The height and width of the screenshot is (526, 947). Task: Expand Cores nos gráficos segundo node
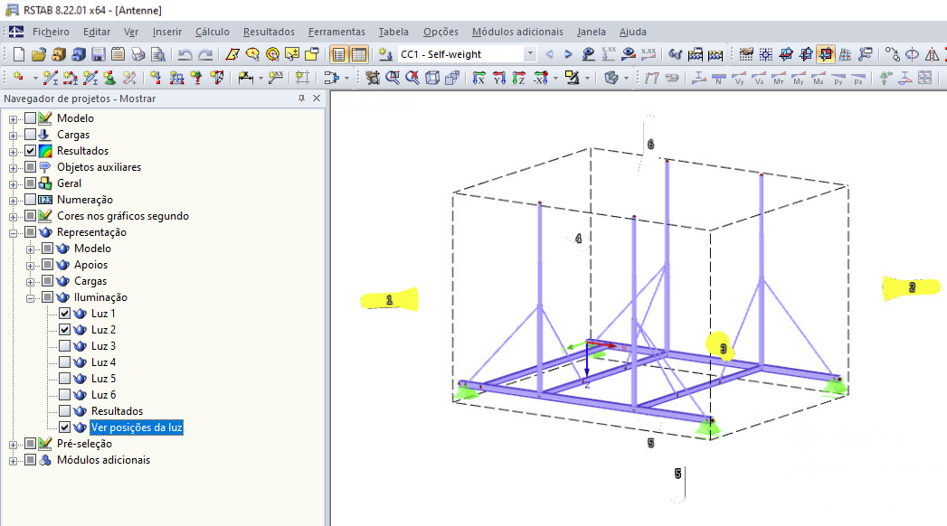click(13, 217)
